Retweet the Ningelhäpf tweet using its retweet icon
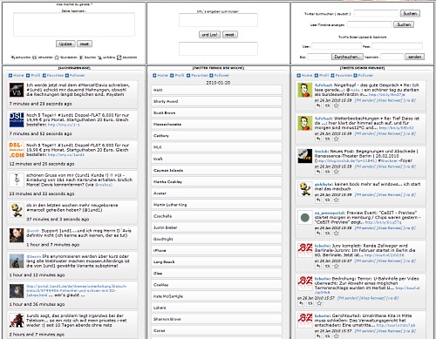This screenshot has width=436, height=339. pos(327,105)
